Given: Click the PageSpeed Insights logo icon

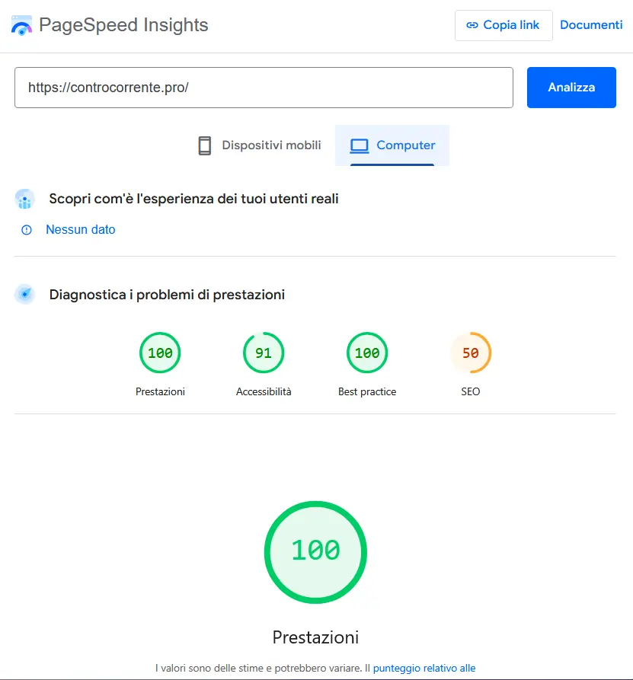Looking at the screenshot, I should (21, 24).
